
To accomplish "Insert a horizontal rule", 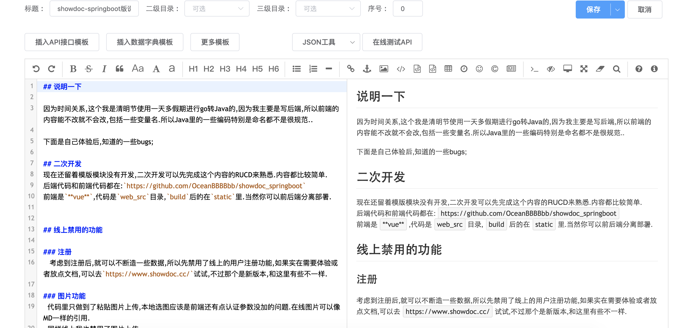I will tap(329, 69).
